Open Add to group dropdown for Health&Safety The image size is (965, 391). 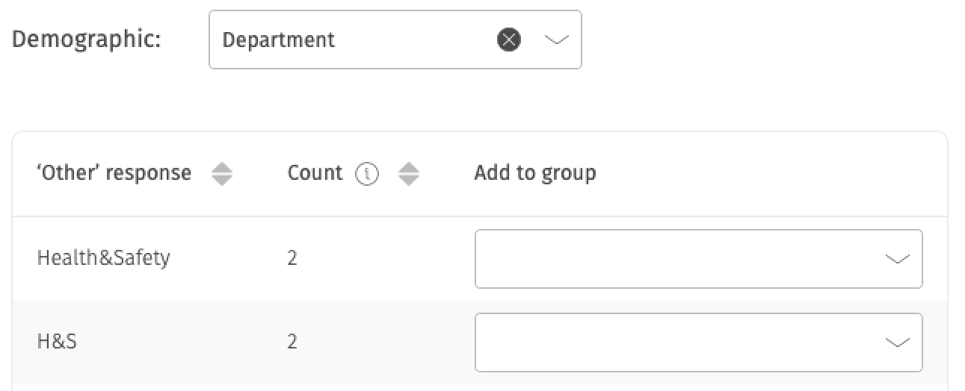coord(698,259)
